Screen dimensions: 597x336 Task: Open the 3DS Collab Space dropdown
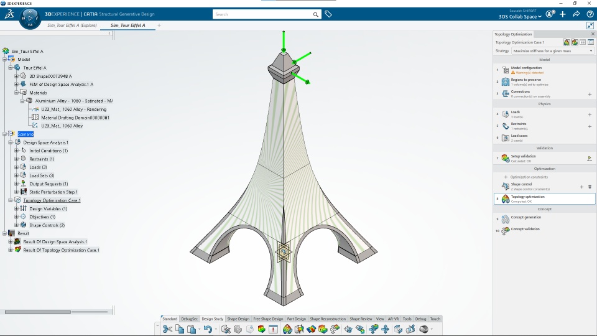[520, 17]
